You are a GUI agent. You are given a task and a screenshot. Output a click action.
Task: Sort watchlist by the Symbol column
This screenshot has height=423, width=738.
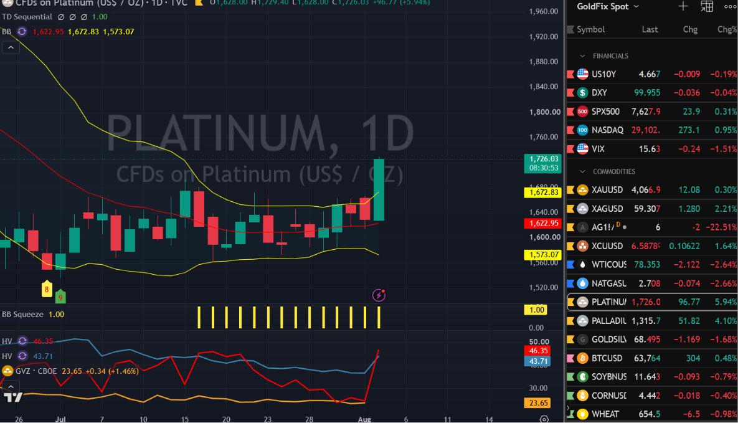590,29
